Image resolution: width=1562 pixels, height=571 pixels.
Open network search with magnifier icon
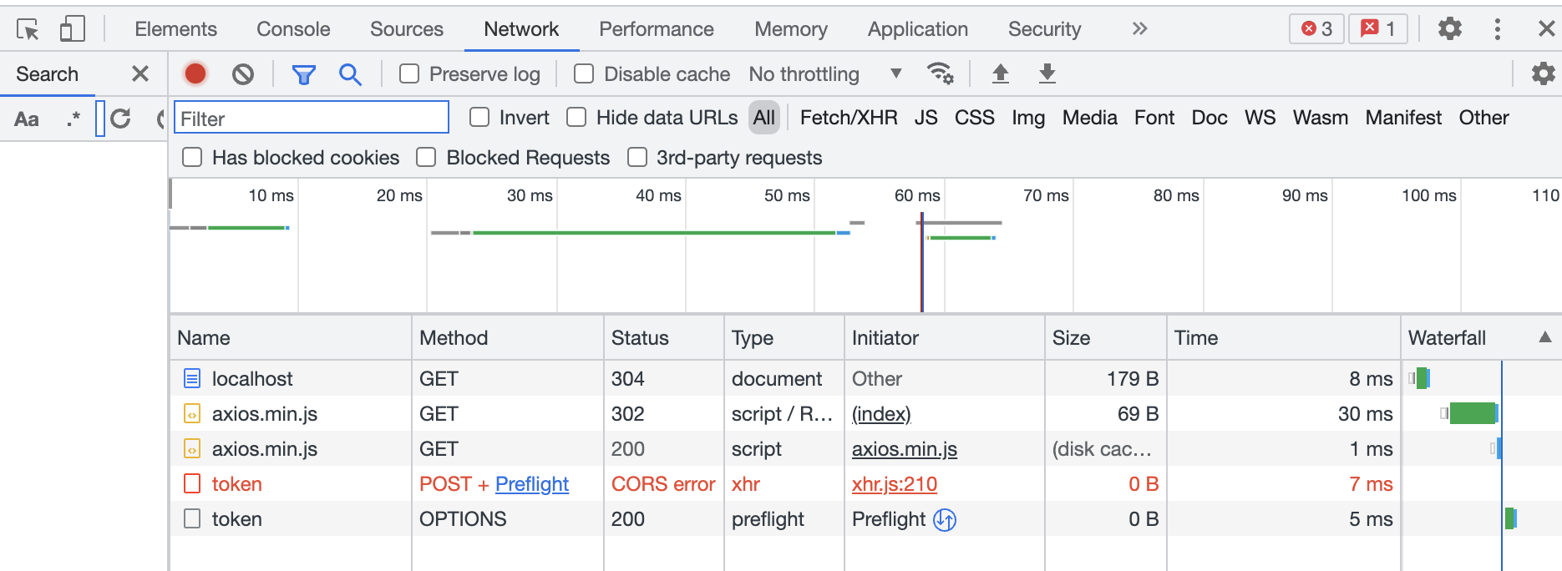click(350, 75)
